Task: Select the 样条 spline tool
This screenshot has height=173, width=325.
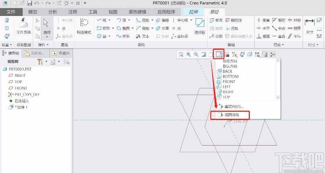Action: (123, 36)
